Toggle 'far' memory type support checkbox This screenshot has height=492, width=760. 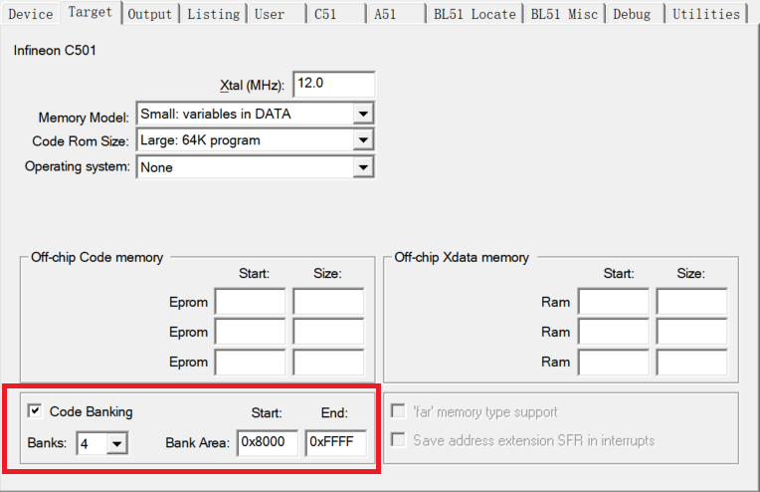(399, 412)
